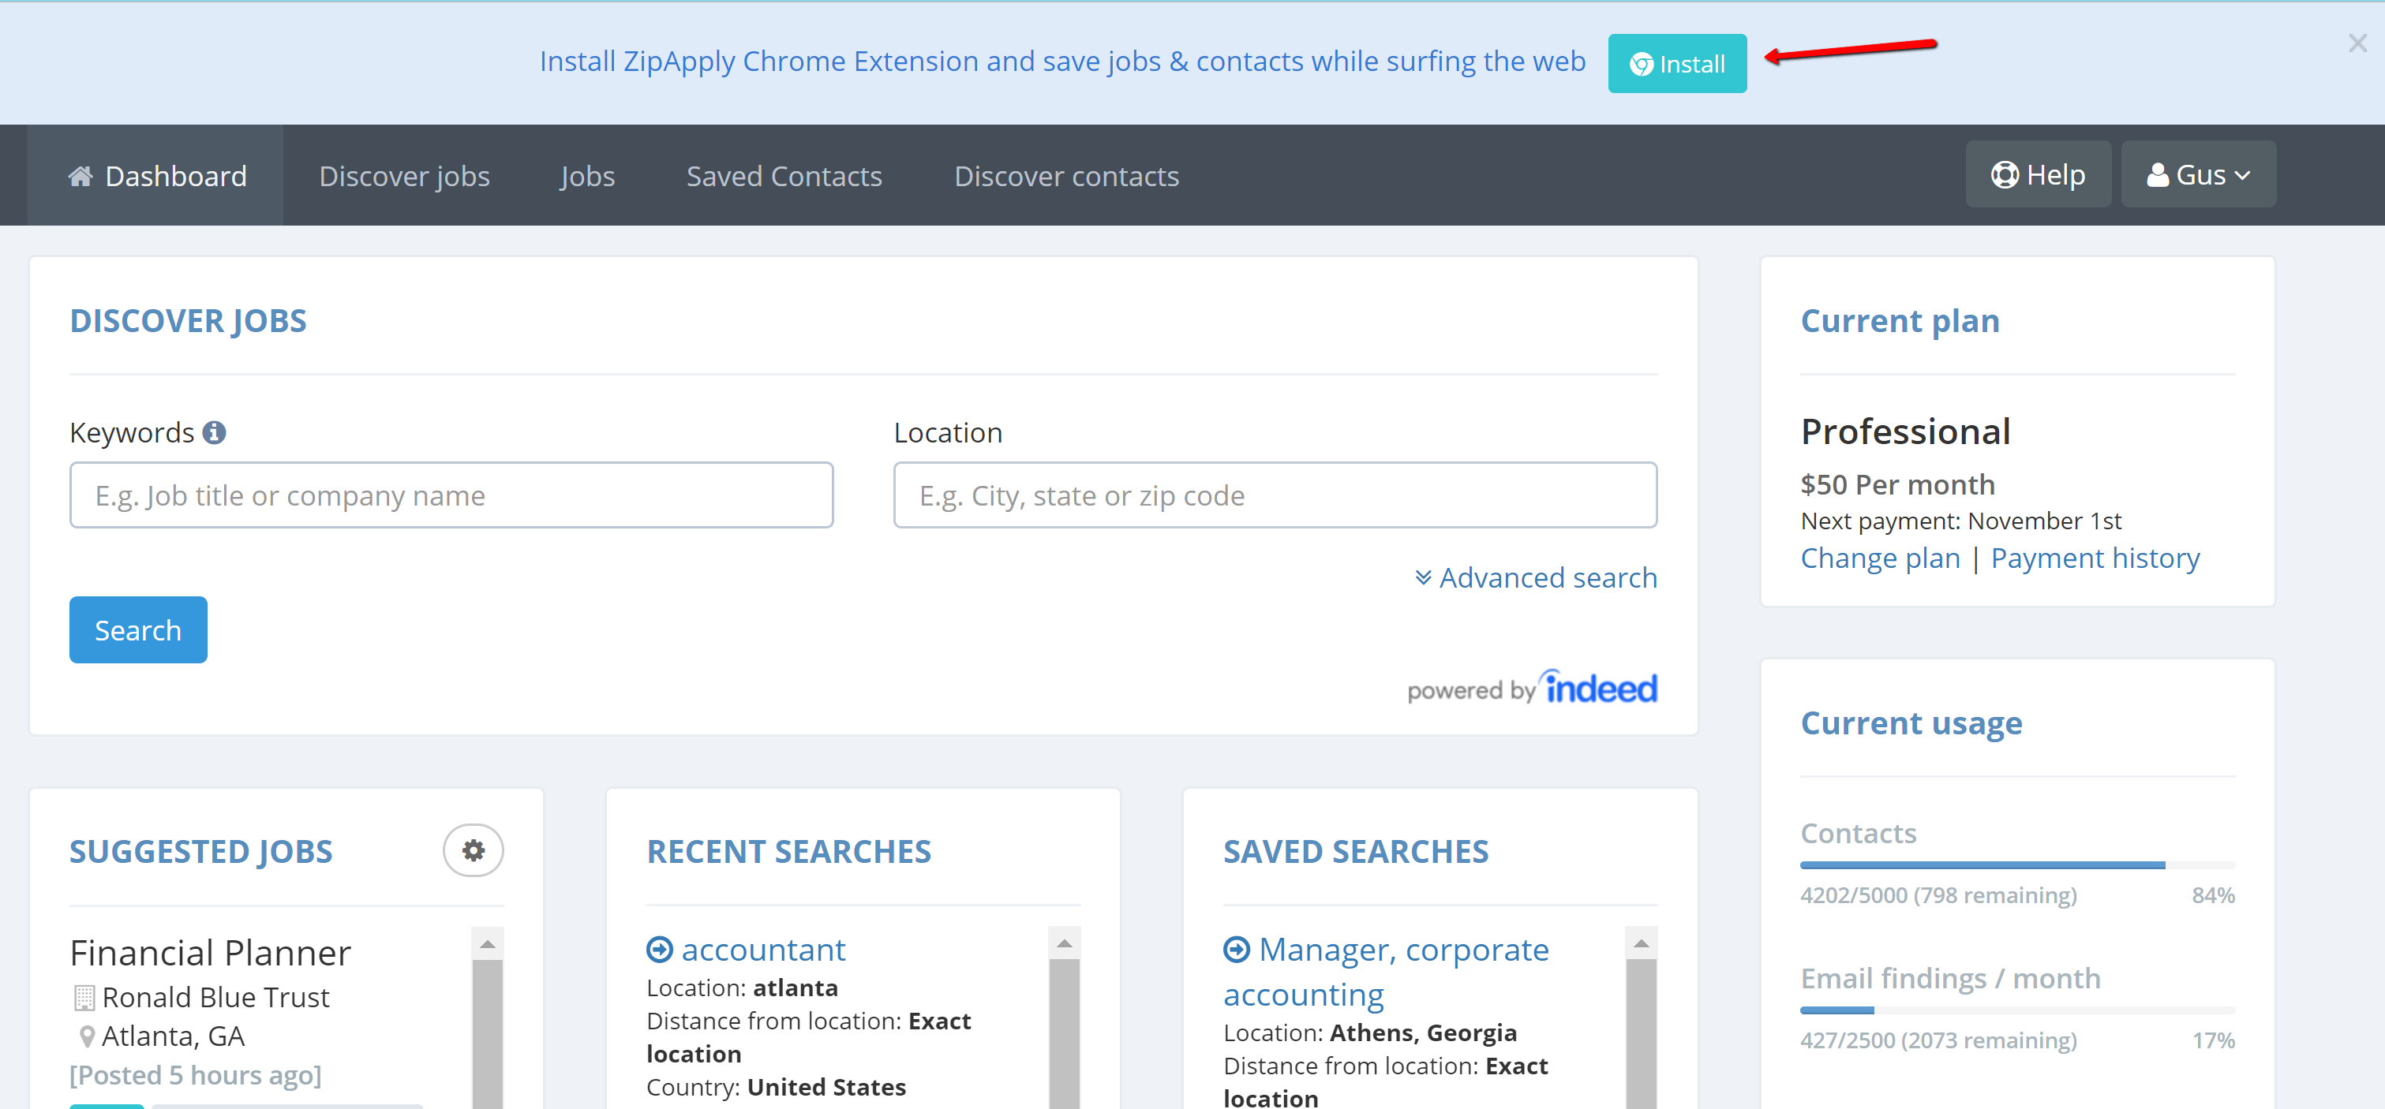2385x1109 pixels.
Task: Click the Indeed logo
Action: (1601, 688)
